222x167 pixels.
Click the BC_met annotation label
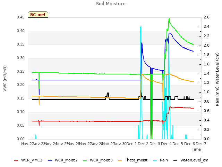(38, 15)
